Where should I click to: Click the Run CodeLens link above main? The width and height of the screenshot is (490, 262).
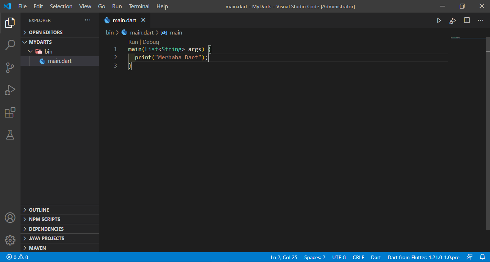[133, 42]
